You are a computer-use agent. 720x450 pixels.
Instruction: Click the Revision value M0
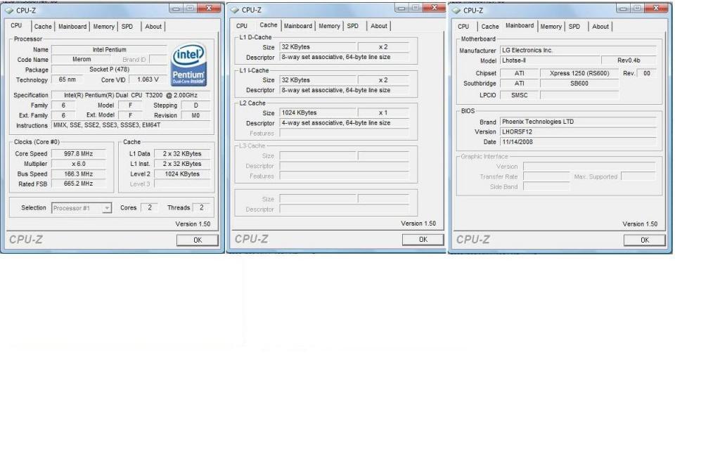tap(195, 115)
